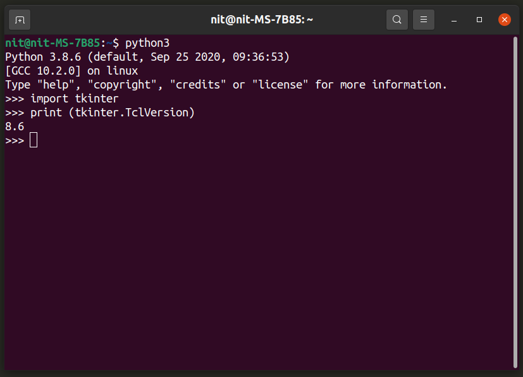Click the import tkinter line
The width and height of the screenshot is (523, 377).
tap(74, 99)
